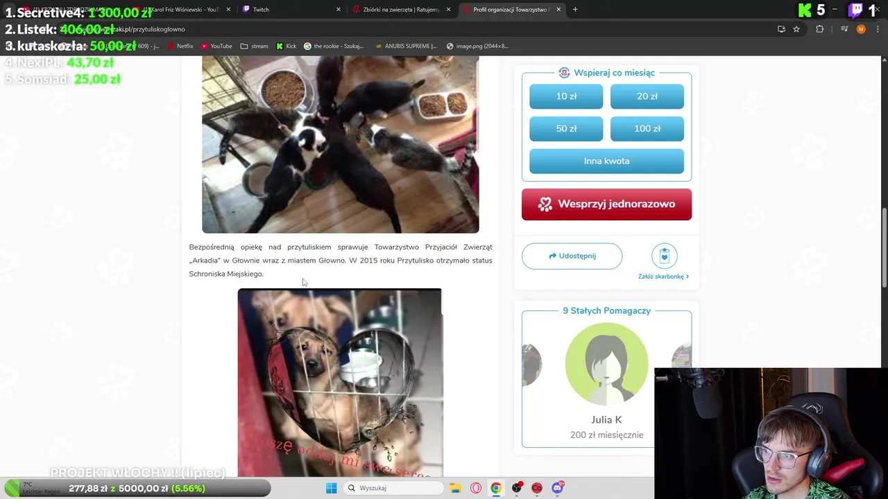Open Discord from taskbar

click(x=557, y=488)
